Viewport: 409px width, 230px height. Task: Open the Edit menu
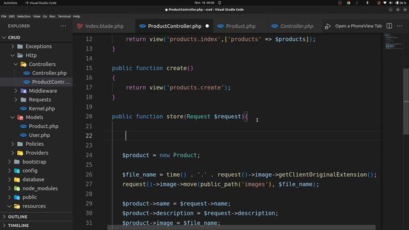12,17
